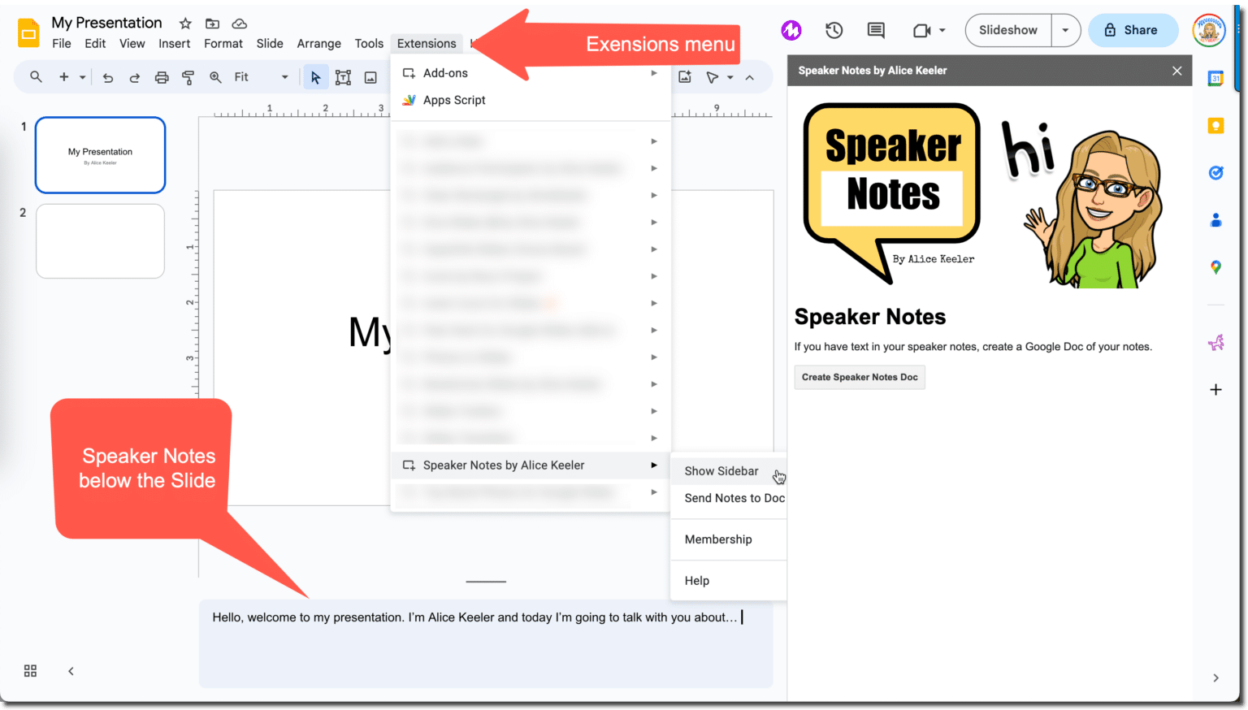Image resolution: width=1248 pixels, height=710 pixels.
Task: Choose the select cursor tool
Action: [315, 77]
